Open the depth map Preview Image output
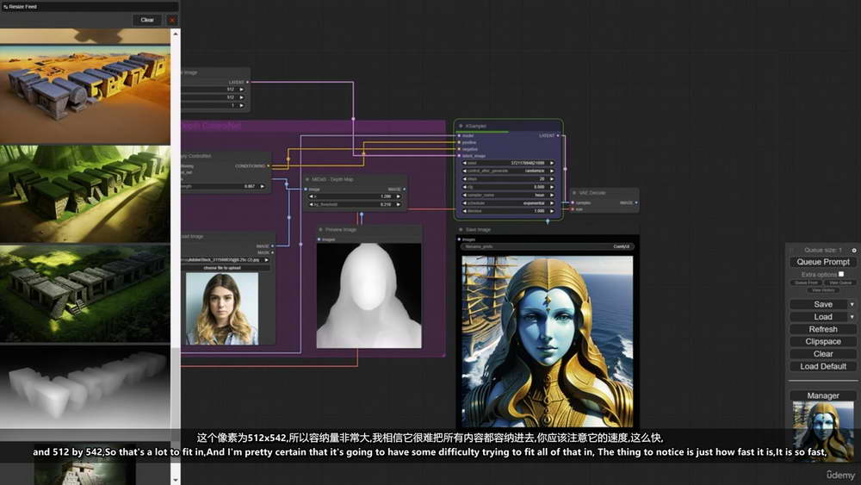Image resolution: width=861 pixels, height=485 pixels. 369,295
